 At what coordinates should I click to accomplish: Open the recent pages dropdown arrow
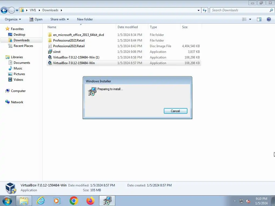point(17,10)
